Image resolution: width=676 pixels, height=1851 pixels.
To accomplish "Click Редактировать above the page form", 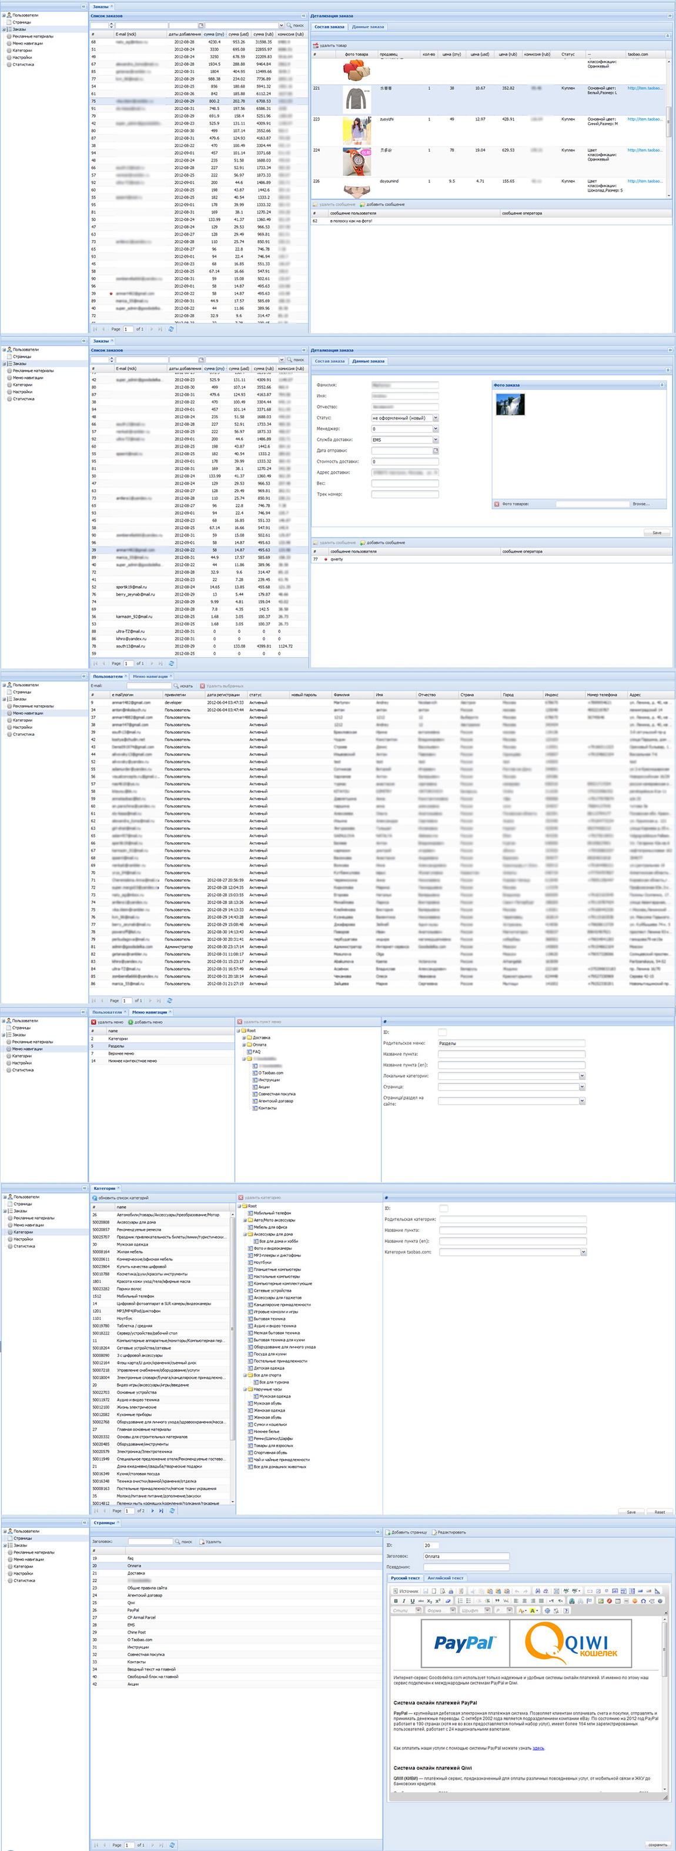I will (x=450, y=1533).
